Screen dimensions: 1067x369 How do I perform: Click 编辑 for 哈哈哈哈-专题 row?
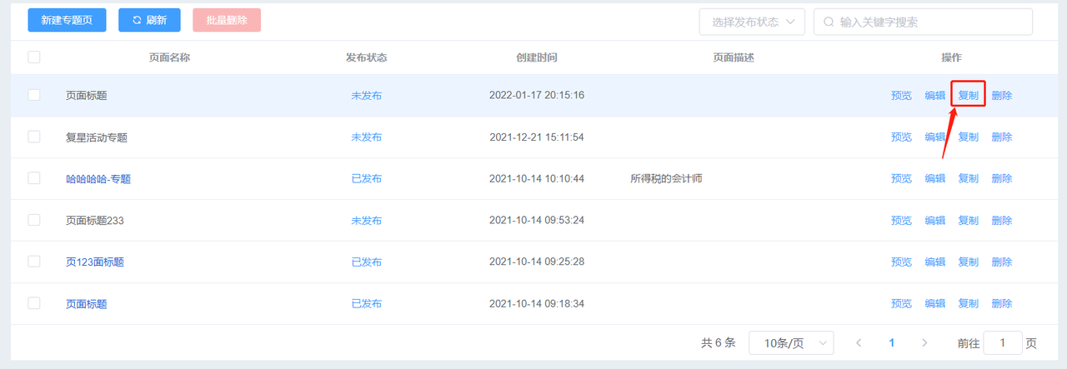click(935, 178)
